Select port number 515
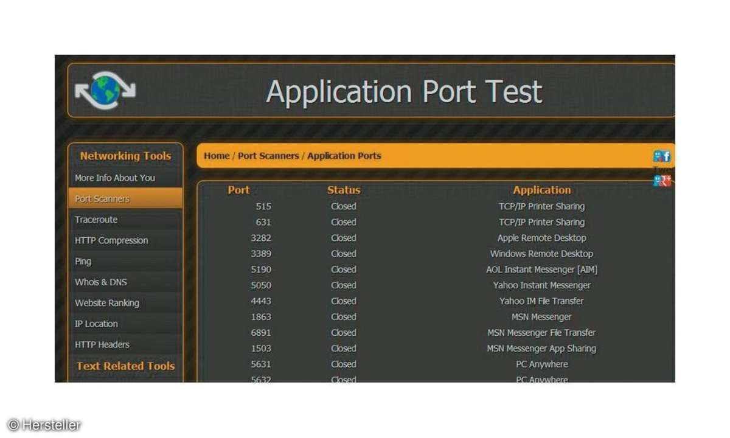This screenshot has width=730, height=438. click(x=263, y=206)
